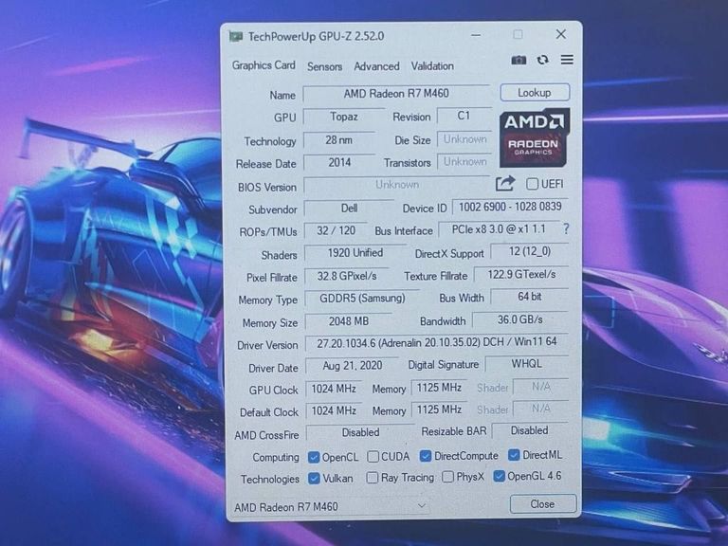The height and width of the screenshot is (546, 728).
Task: Minimize the GPU-Z window
Action: (476, 35)
